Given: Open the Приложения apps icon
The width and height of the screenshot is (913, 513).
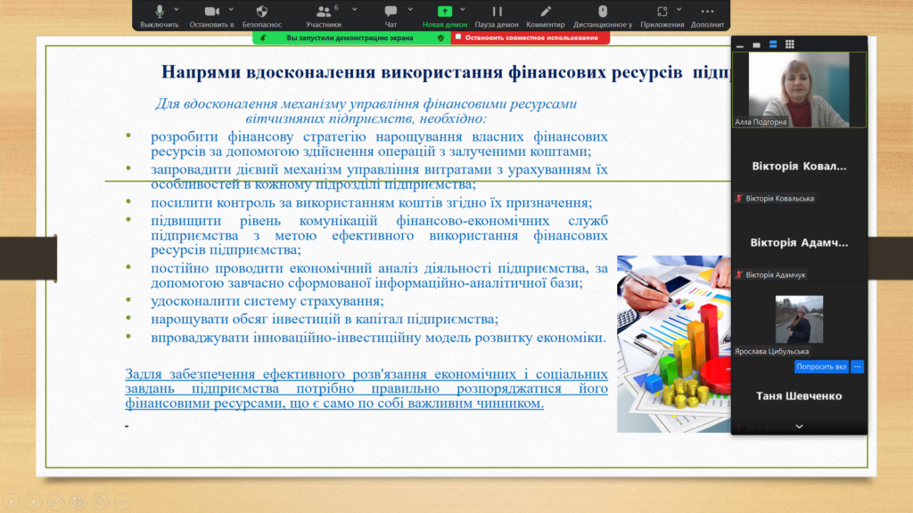Looking at the screenshot, I should click(x=662, y=16).
